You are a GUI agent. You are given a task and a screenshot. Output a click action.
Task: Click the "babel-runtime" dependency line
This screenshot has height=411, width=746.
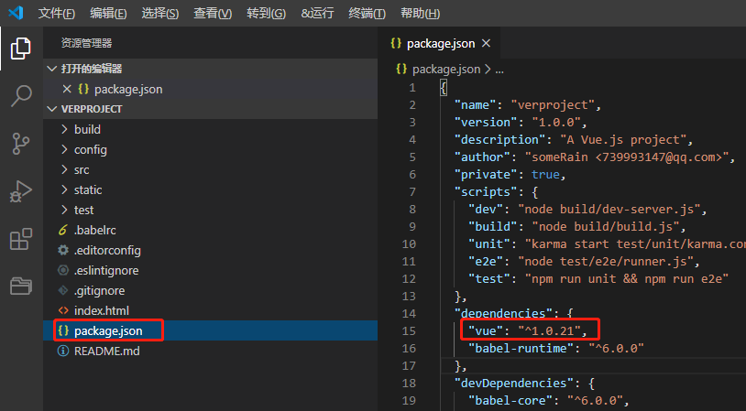coord(556,348)
